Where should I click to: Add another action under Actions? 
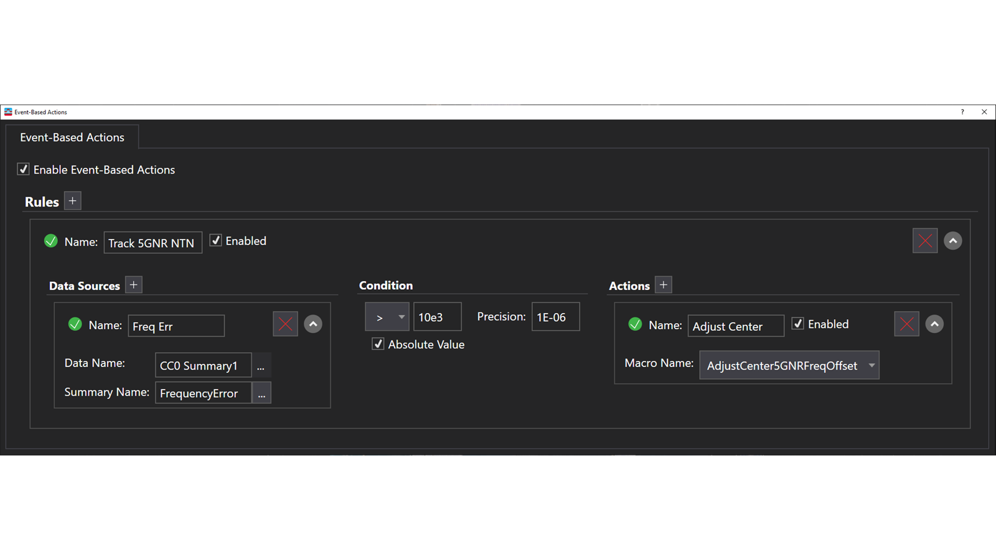click(664, 284)
